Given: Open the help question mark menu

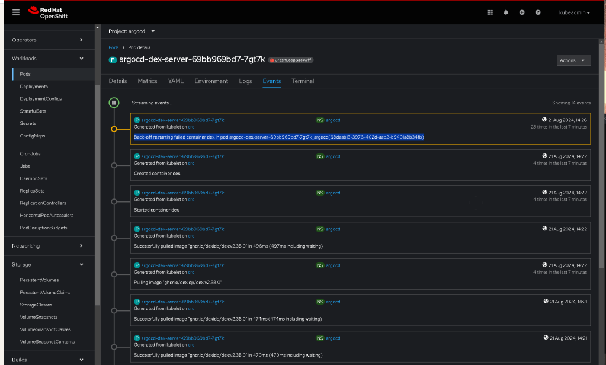Looking at the screenshot, I should (x=538, y=12).
